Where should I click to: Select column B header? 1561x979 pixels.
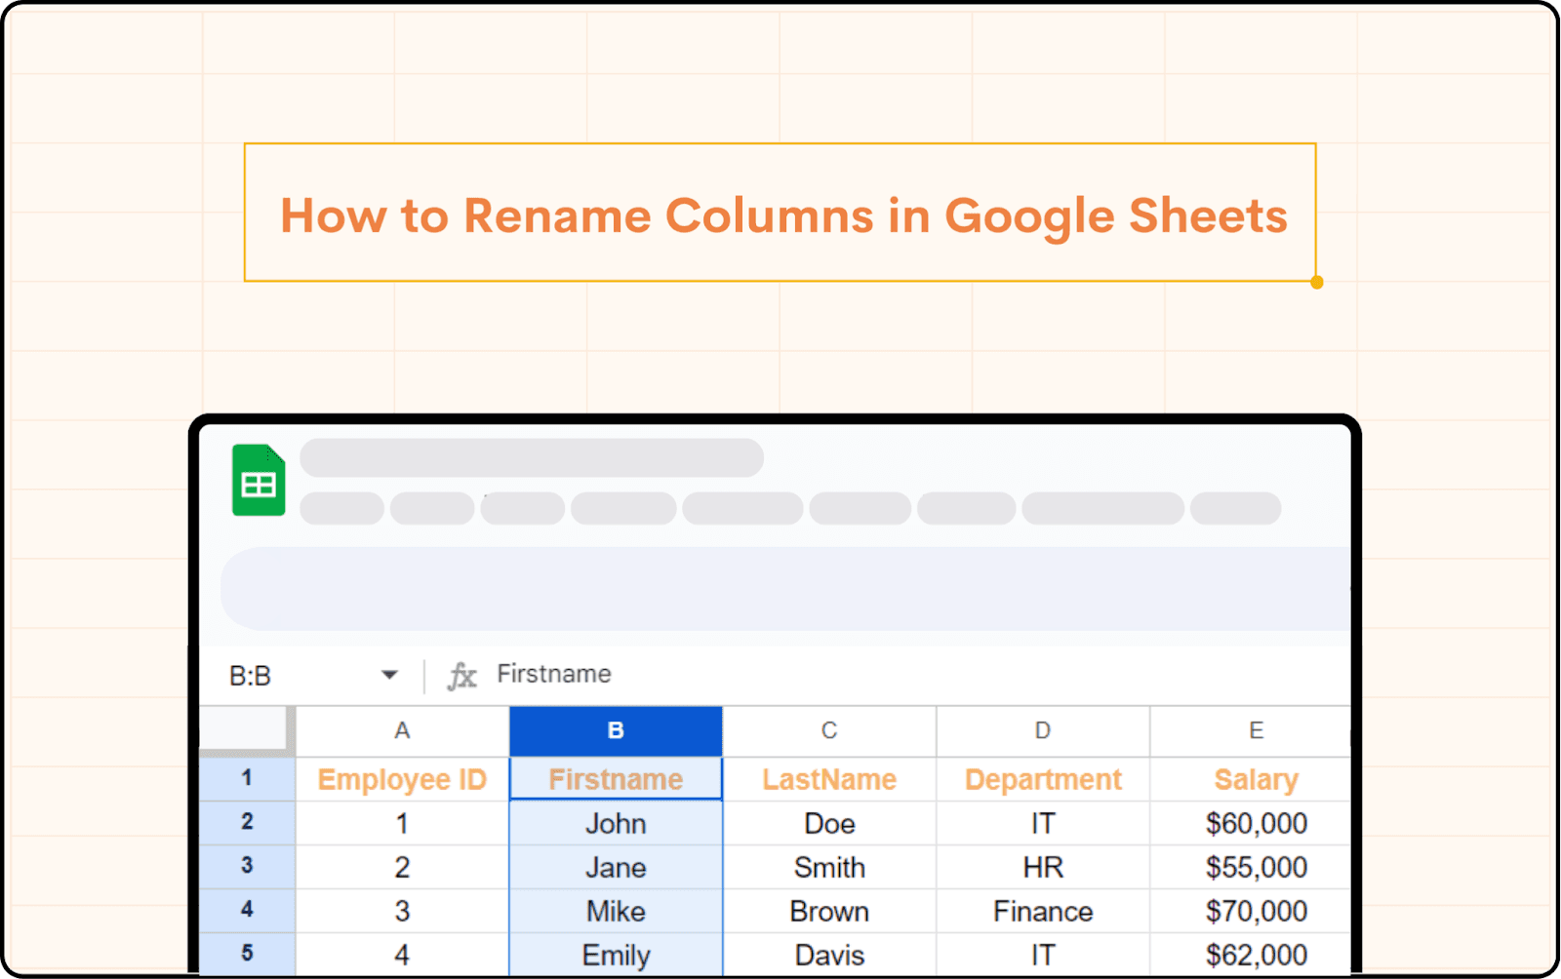[616, 730]
